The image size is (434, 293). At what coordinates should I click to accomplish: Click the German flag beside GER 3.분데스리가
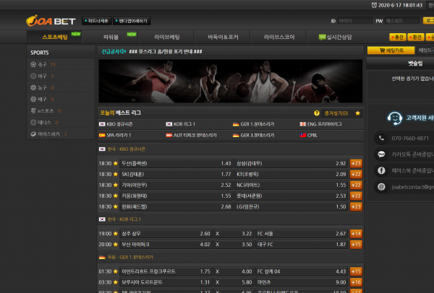click(x=236, y=136)
